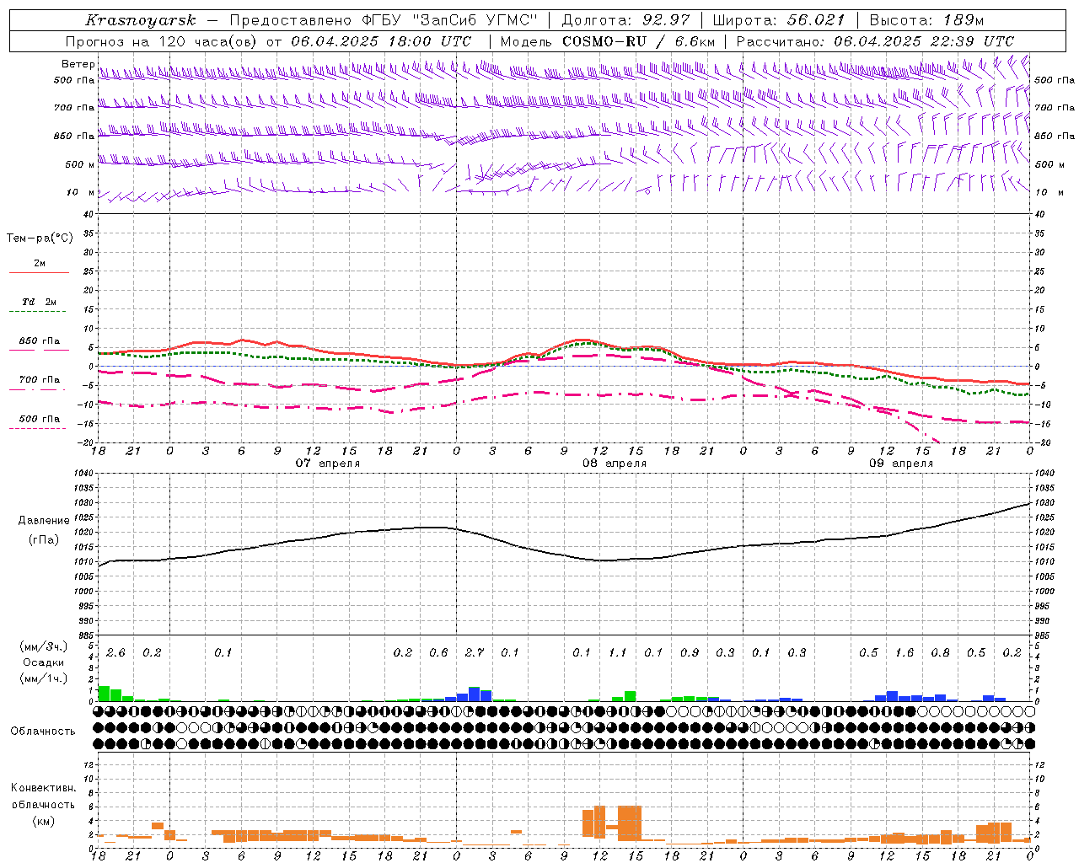Click the 'Осадки' precipitation label

44,662
